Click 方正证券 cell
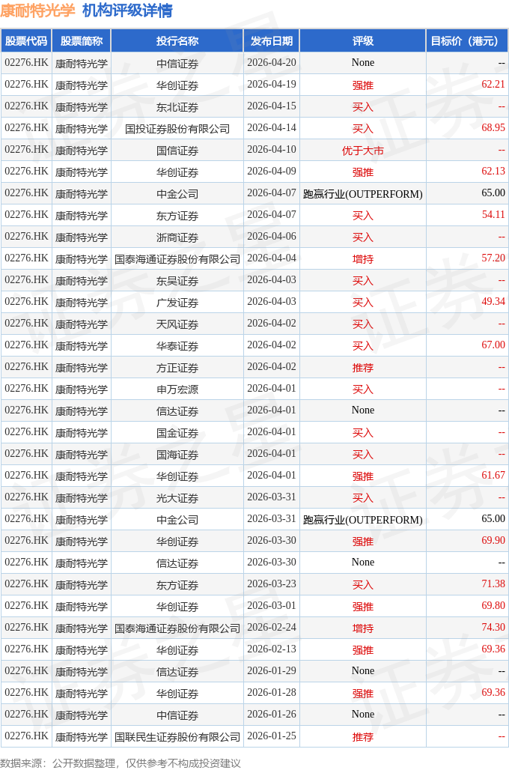The height and width of the screenshot is (770, 509). 177,367
